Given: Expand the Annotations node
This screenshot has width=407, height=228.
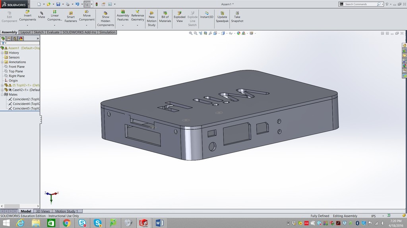Looking at the screenshot, I should (2, 62).
